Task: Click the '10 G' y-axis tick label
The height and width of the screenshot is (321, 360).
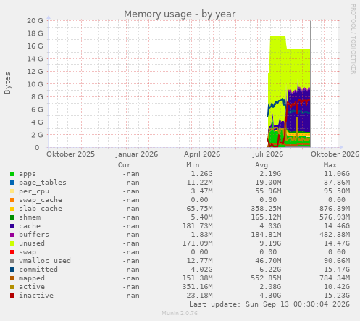Action: 35,84
